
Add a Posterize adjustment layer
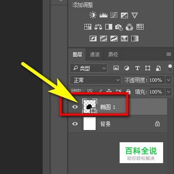tap(104, 39)
